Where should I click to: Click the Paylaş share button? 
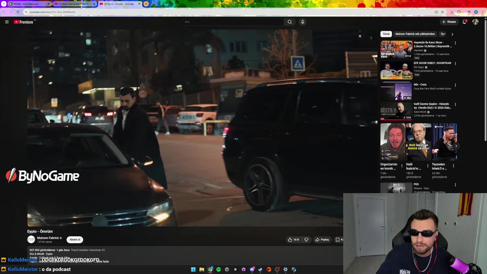click(322, 240)
